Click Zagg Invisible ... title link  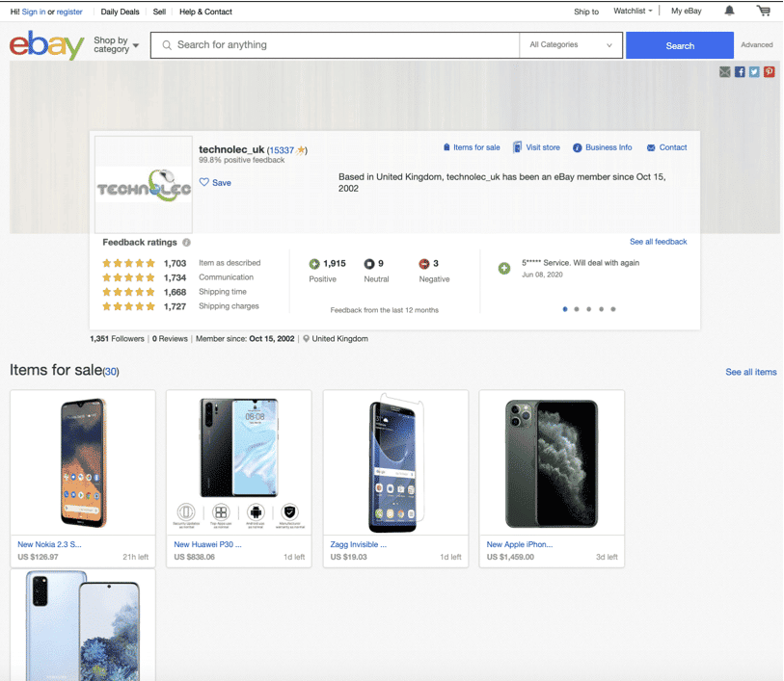[358, 544]
